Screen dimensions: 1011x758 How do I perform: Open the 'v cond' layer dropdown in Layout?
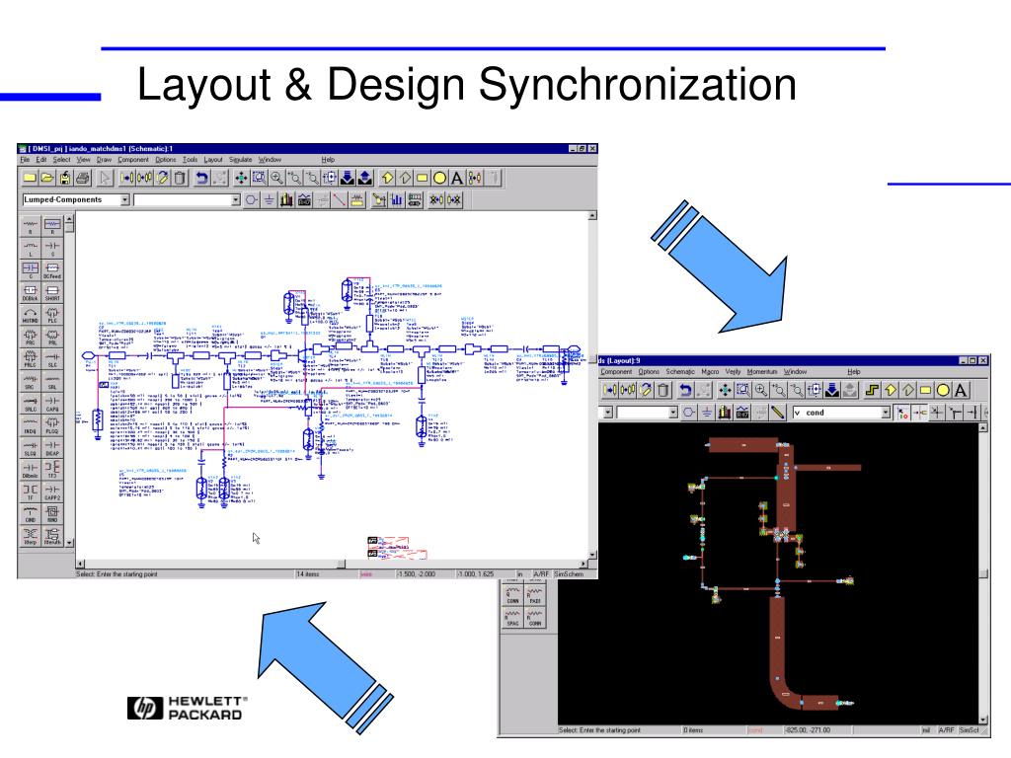(886, 412)
